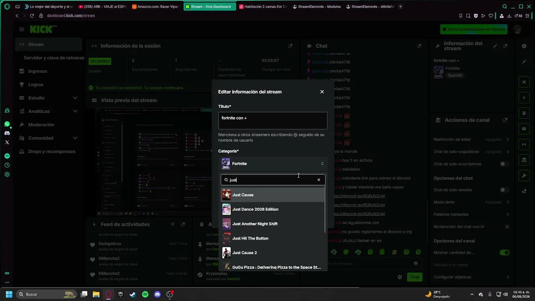Open the Windows Start menu
This screenshot has height=301, width=535.
[x=9, y=294]
